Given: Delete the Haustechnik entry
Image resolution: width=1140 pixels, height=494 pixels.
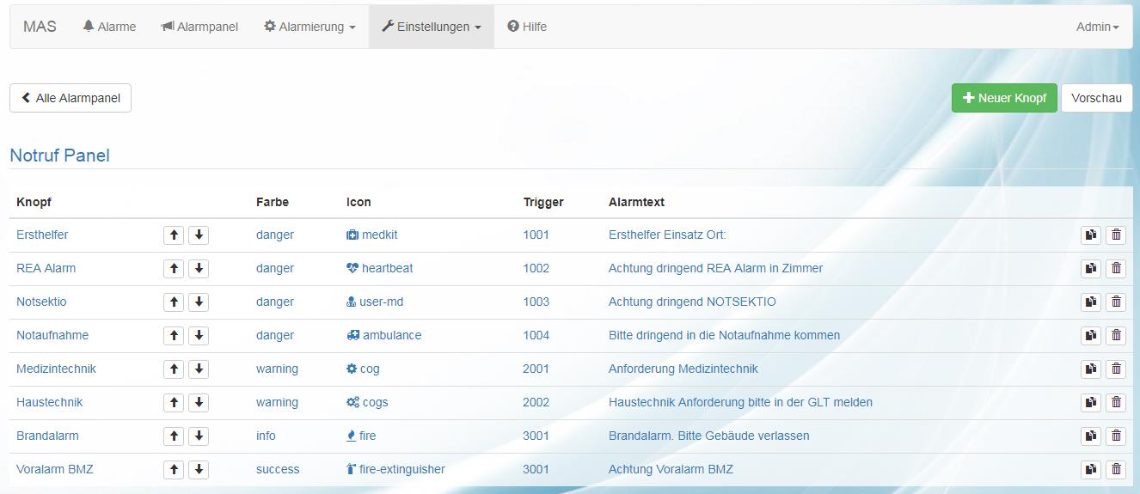Looking at the screenshot, I should (1116, 403).
